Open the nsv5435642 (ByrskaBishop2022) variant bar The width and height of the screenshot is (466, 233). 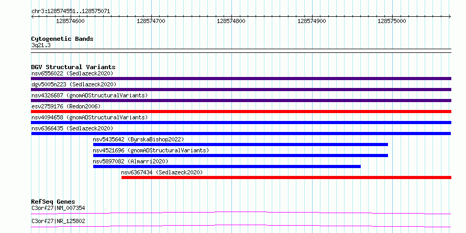(x=240, y=145)
